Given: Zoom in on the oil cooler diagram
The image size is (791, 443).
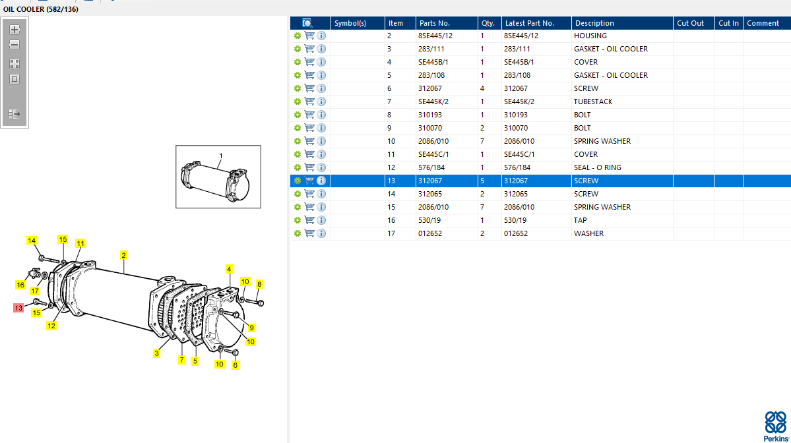Looking at the screenshot, I should [14, 30].
